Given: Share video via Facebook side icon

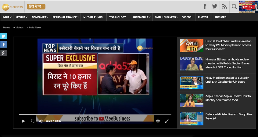Looking at the screenshot, I should (x=4, y=45).
